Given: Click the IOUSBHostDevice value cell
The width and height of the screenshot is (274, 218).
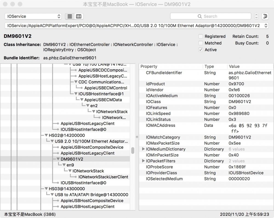Looking at the screenshot, I should click(x=246, y=173).
